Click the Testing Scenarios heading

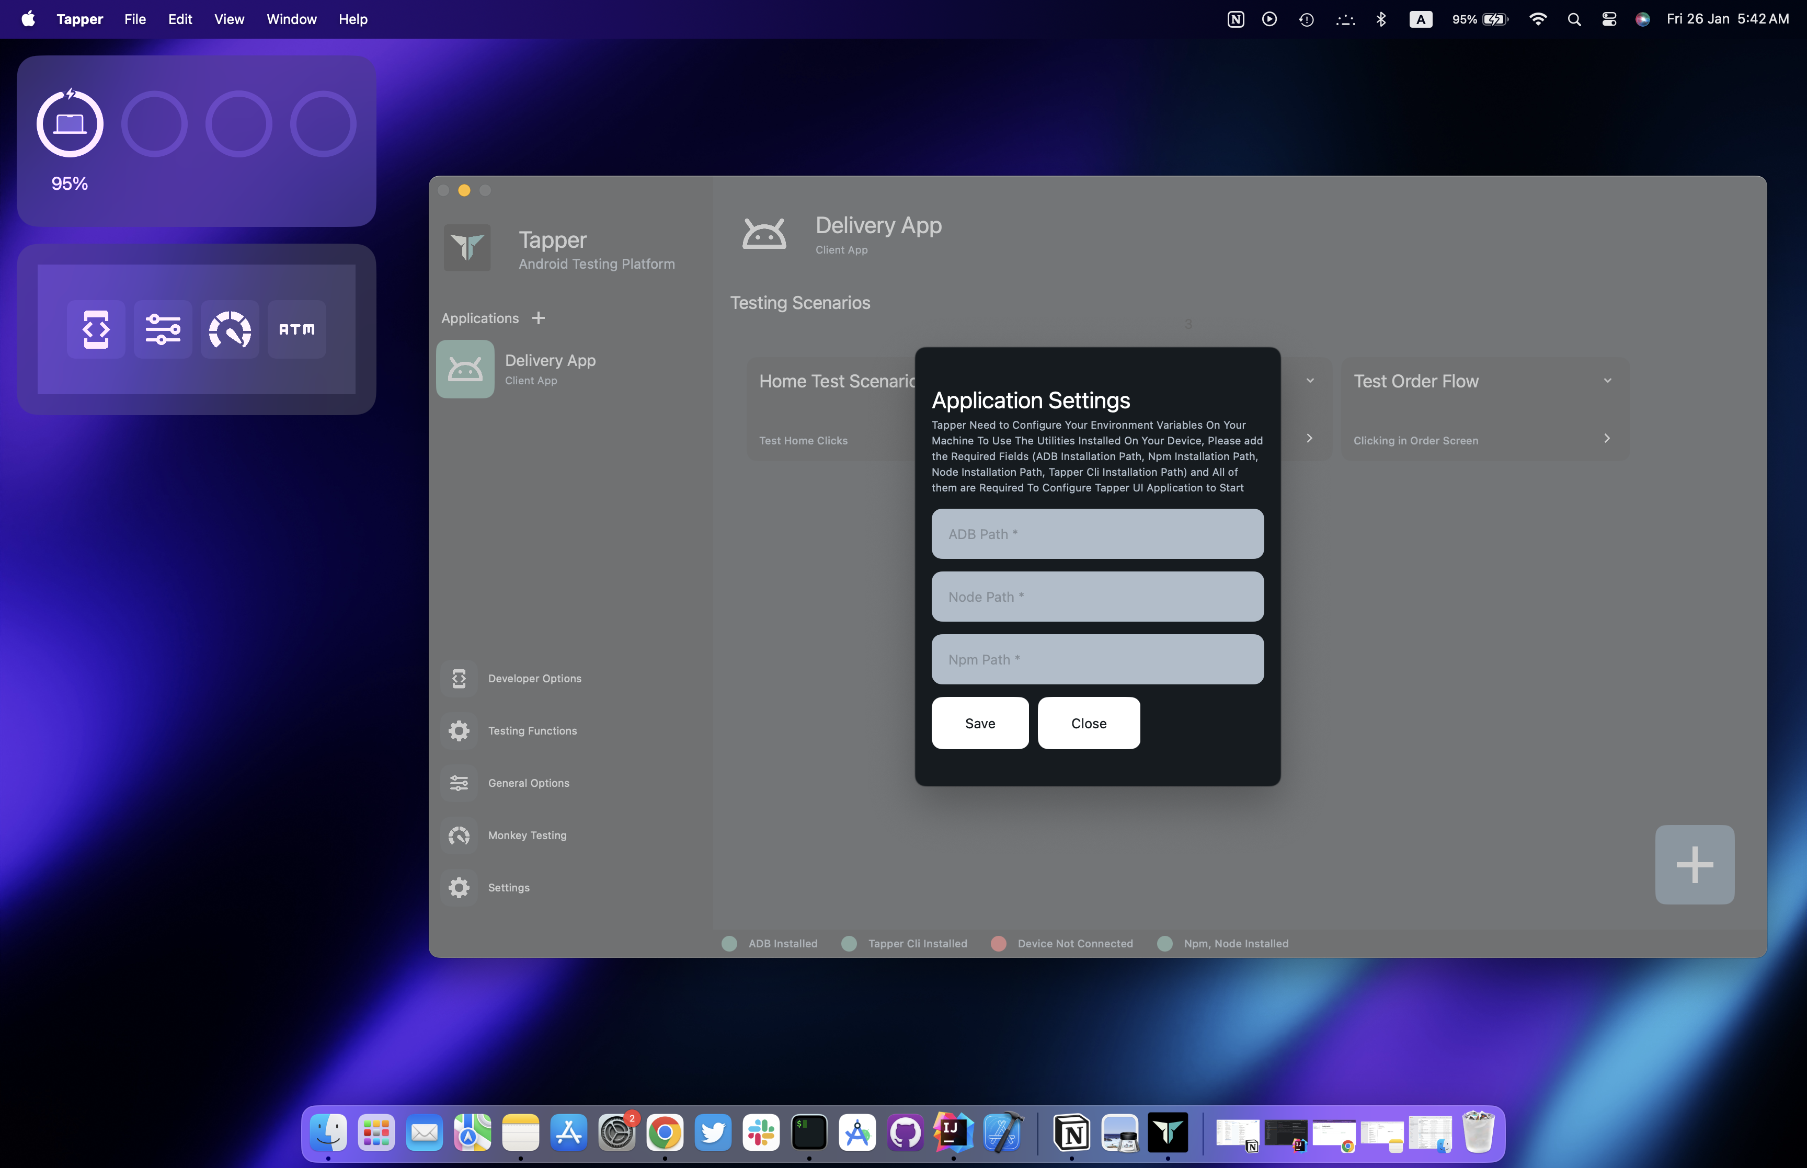800,303
